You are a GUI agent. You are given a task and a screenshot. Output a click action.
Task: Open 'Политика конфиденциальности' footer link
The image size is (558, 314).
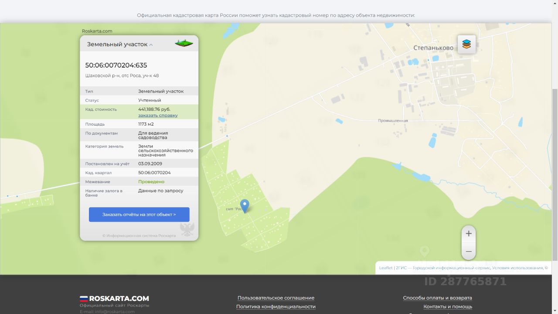click(x=276, y=307)
